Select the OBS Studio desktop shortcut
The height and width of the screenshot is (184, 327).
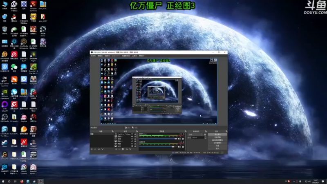click(4, 118)
